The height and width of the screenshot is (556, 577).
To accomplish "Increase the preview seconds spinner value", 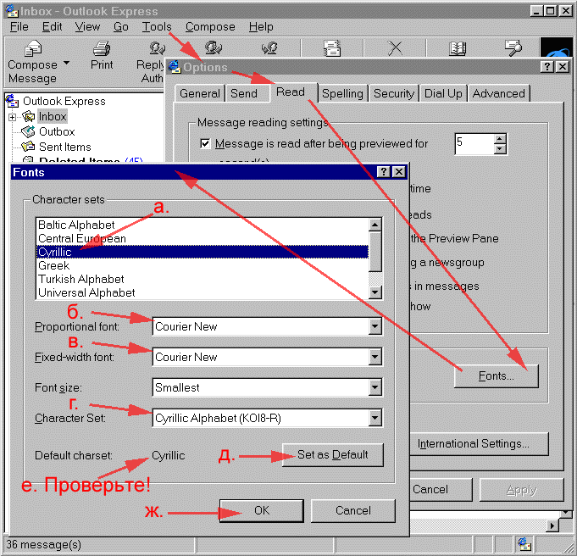I will (x=500, y=139).
